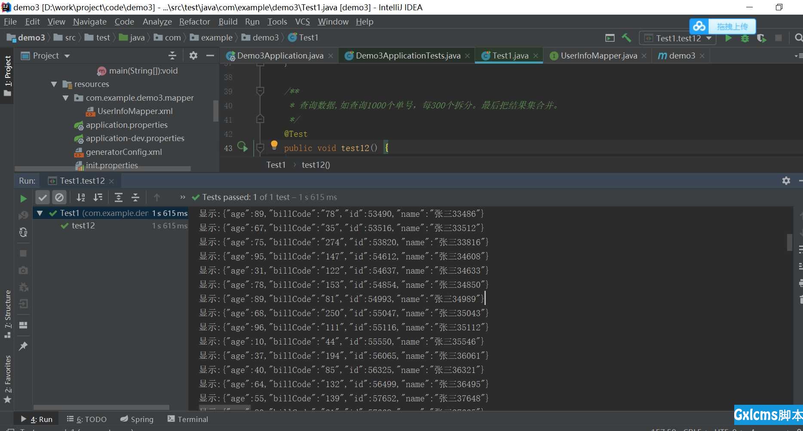Click the pin tab icon in Run sidebar

[x=23, y=346]
